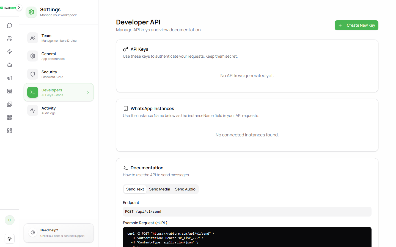Click the Create New Key button
Image resolution: width=396 pixels, height=247 pixels.
(x=356, y=25)
